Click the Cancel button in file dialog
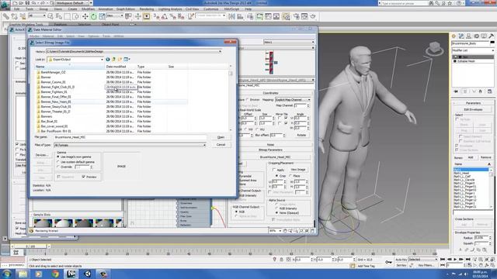Image resolution: width=497 pixels, height=279 pixels. (x=221, y=145)
